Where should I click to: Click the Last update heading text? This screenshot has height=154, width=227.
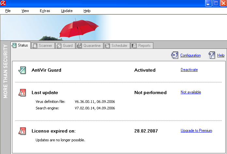pos(45,92)
